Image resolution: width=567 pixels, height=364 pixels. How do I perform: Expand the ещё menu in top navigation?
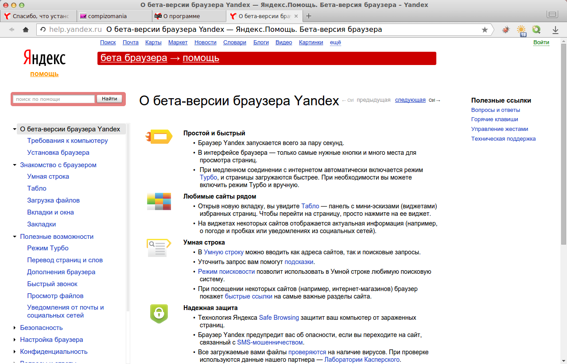[x=336, y=42]
